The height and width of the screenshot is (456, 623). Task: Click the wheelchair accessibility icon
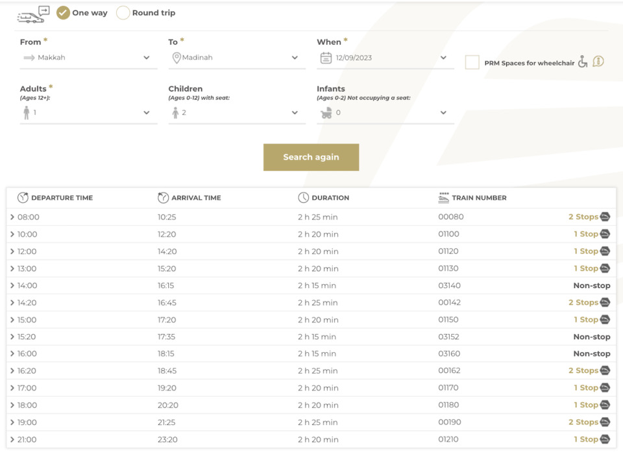(x=582, y=62)
